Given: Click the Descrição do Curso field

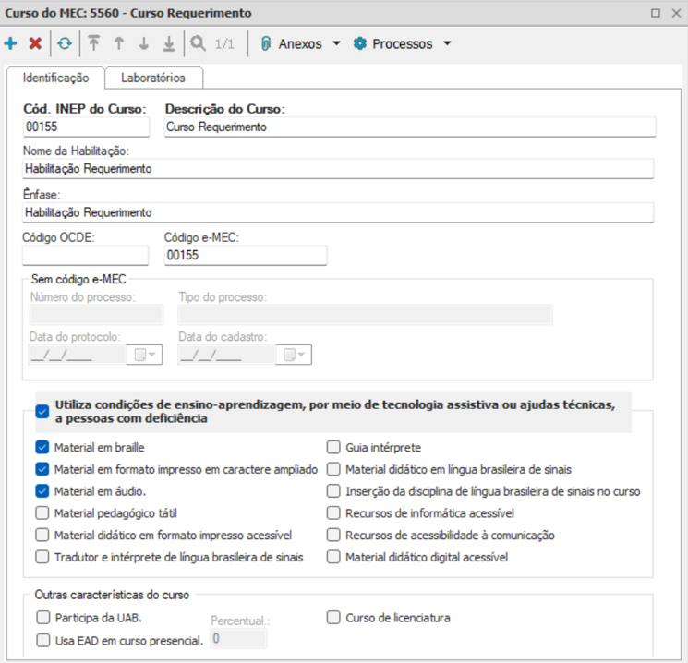Looking at the screenshot, I should coord(410,127).
